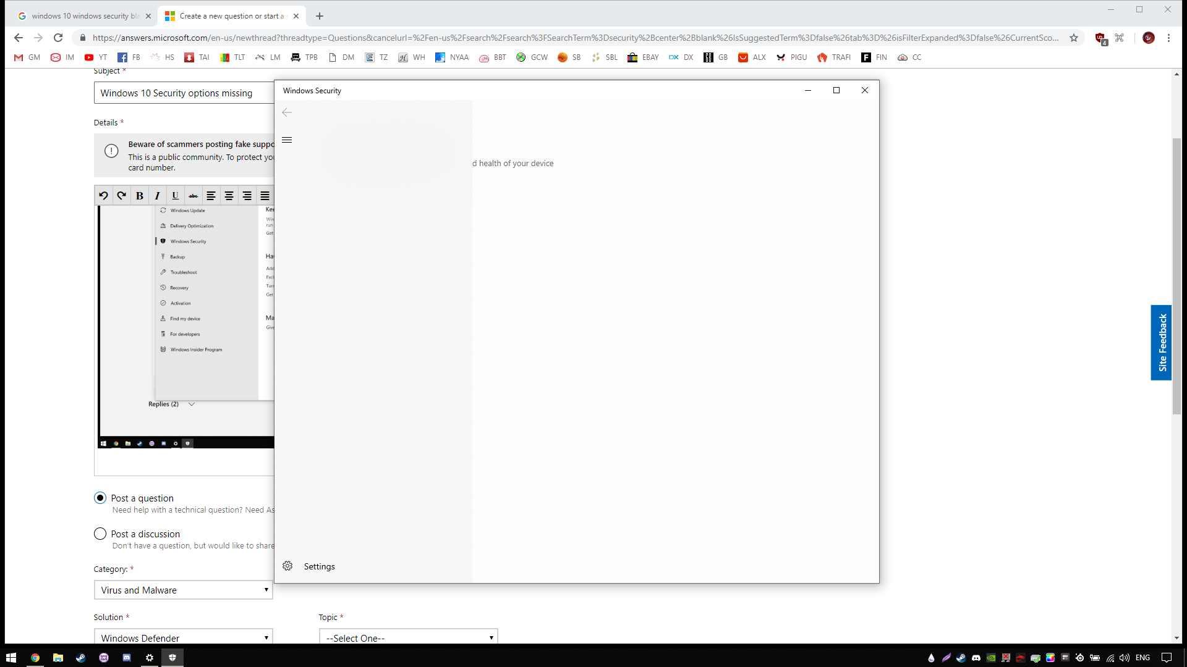Image resolution: width=1187 pixels, height=667 pixels.
Task: Click the Site Feedback side button
Action: 1161,343
